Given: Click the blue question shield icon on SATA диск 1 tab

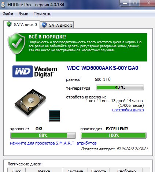Looking at the screenshot, I should click(x=44, y=25).
